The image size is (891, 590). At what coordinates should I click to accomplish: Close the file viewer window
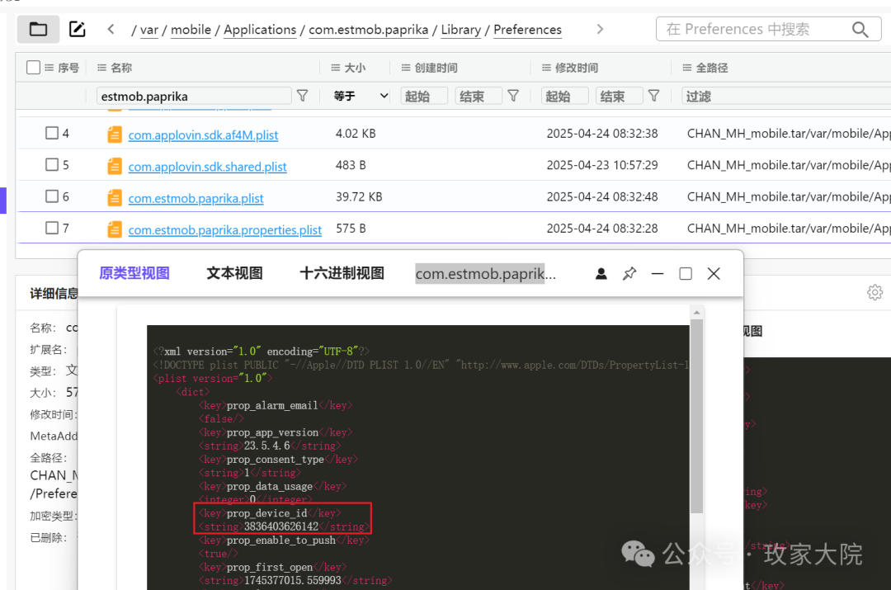[x=714, y=274]
